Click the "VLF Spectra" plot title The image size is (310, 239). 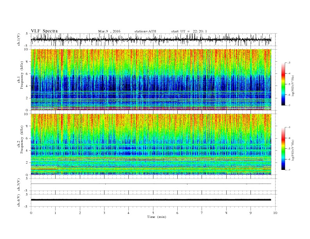point(44,31)
